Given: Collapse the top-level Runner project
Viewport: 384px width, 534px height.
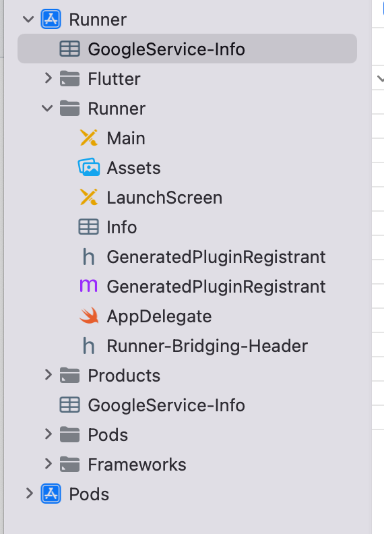Looking at the screenshot, I should [28, 20].
